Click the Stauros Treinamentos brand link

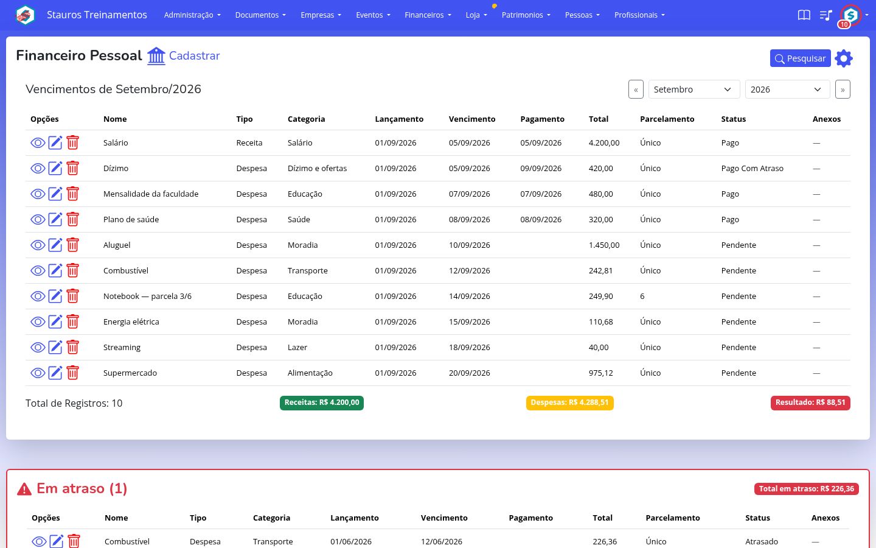(97, 15)
